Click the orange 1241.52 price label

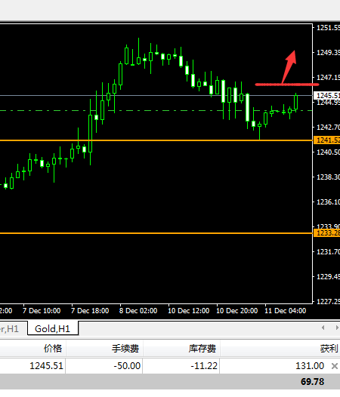point(327,140)
